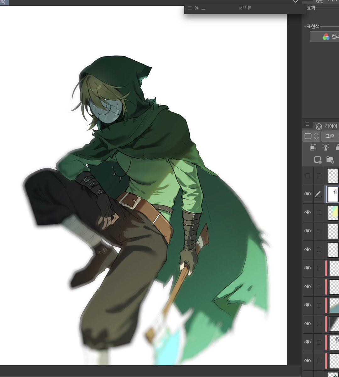339x377 pixels.
Task: Tick the checkbox of the purple smudge layer
Action: coord(319,342)
